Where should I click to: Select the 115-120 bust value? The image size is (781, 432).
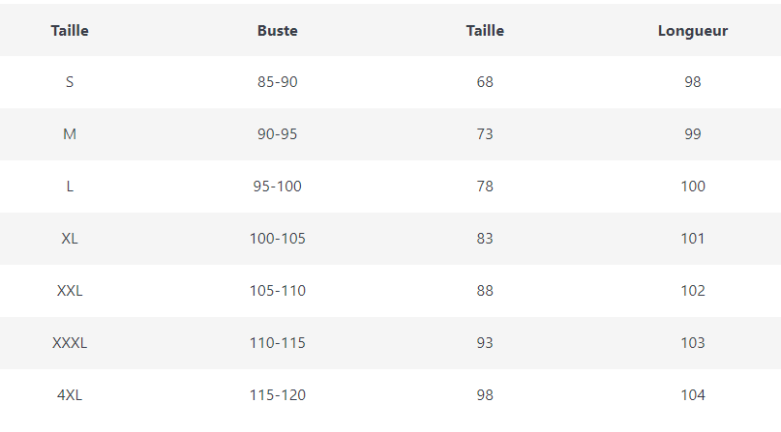tap(278, 395)
